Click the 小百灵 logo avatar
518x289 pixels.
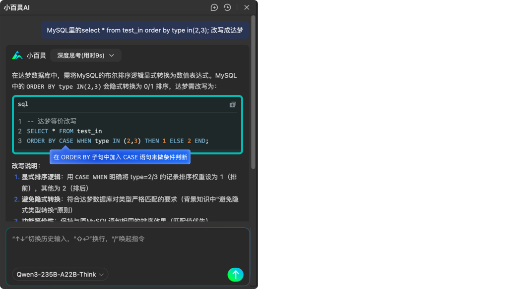pos(17,55)
